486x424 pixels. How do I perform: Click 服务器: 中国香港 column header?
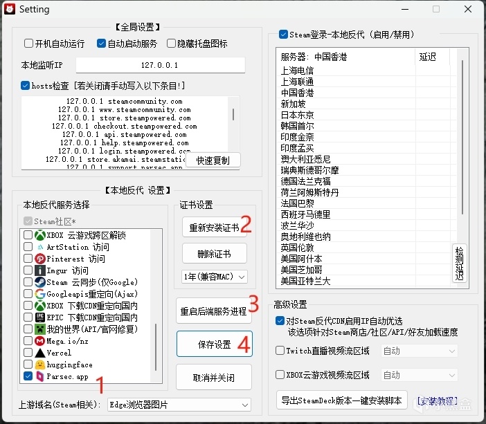pyautogui.click(x=346, y=57)
